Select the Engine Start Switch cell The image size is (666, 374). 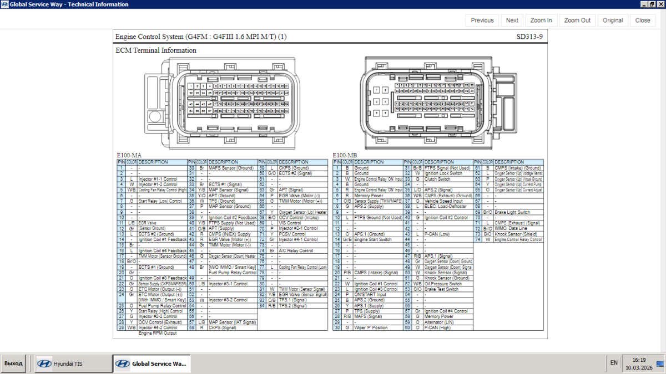point(379,239)
